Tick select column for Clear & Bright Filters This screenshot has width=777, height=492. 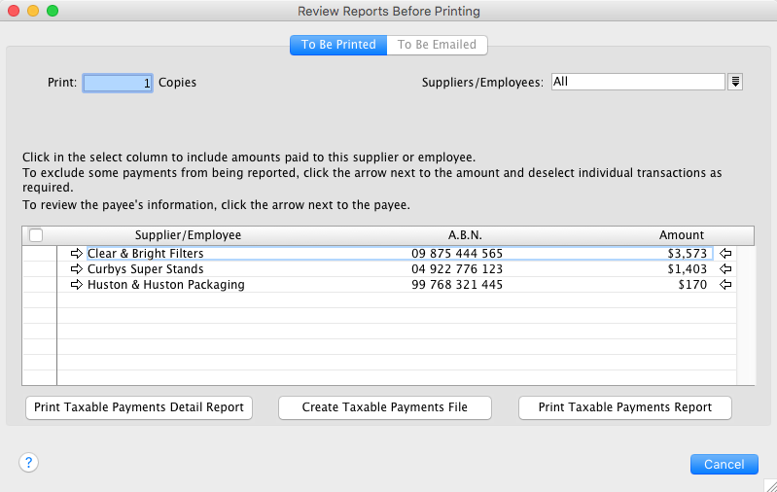(39, 254)
